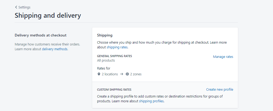Click the location pin icon
The image size is (273, 111).
point(99,74)
